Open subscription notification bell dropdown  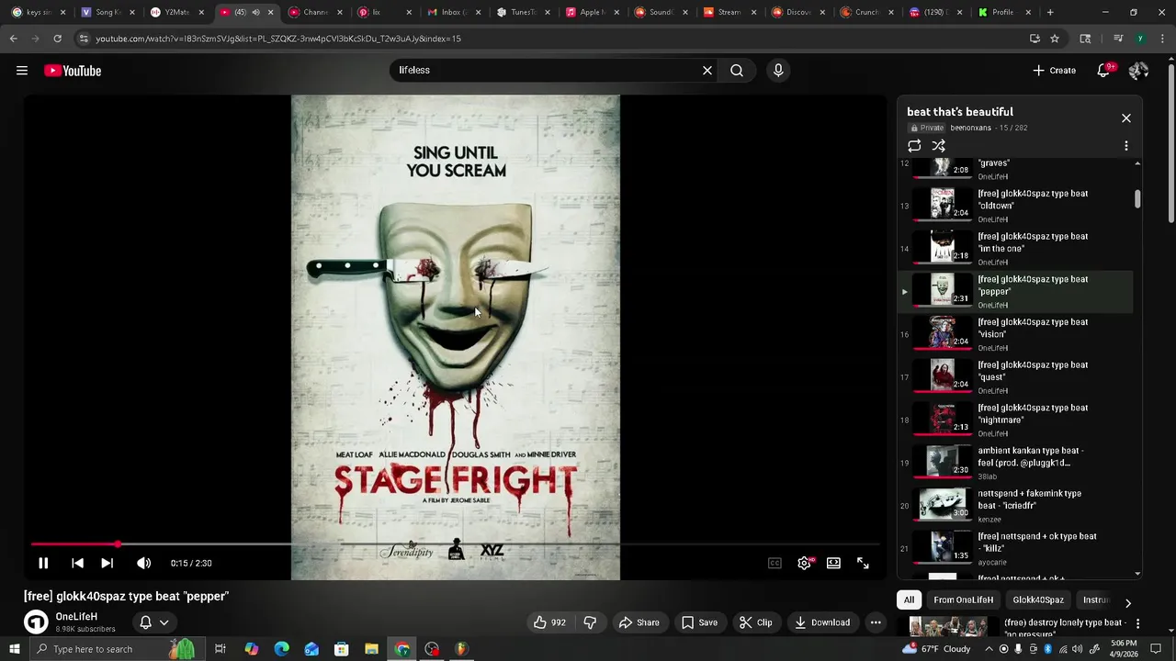(154, 622)
